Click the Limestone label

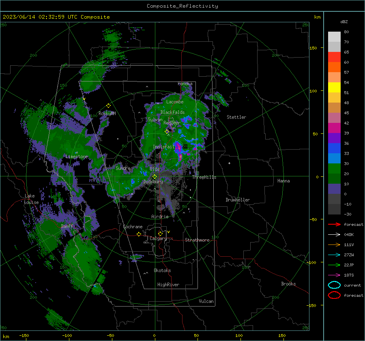click(x=77, y=157)
